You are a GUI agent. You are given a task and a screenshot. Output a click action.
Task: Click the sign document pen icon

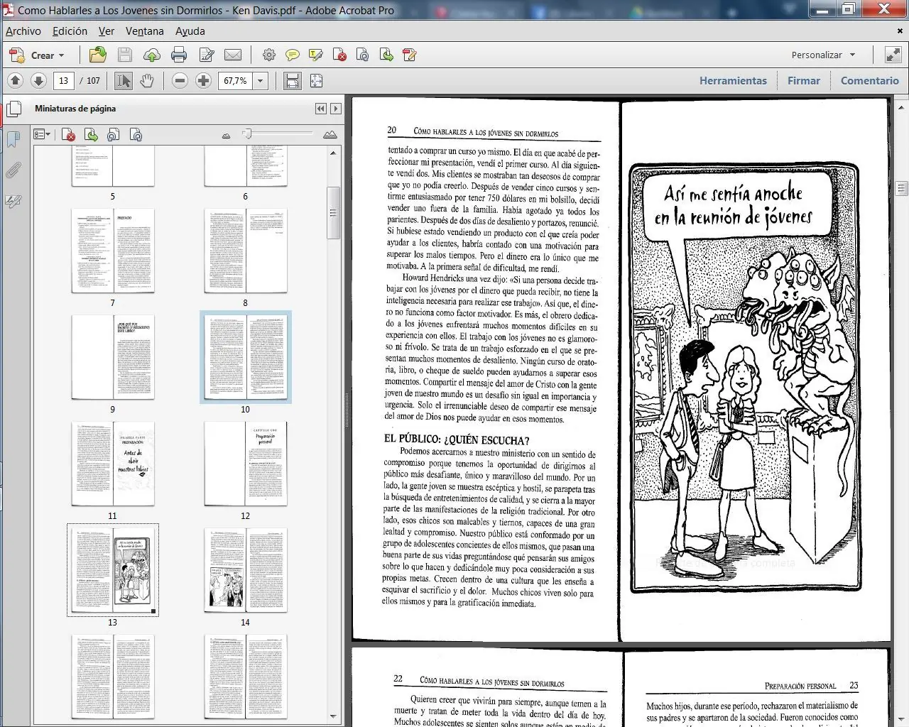[409, 55]
